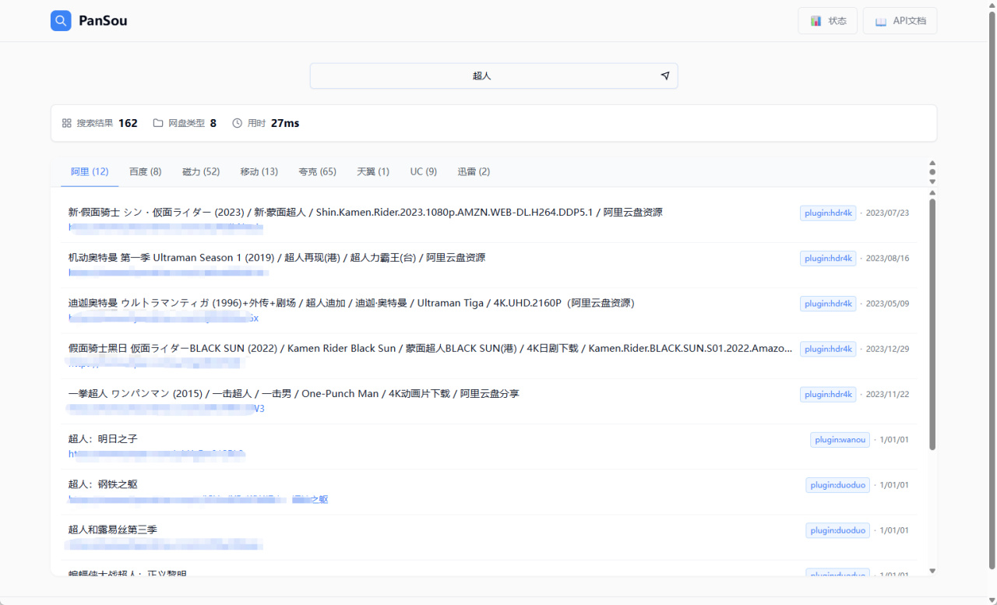This screenshot has height=605, width=997.
Task: Click the page vertical scrollbar thumb
Action: click(992, 290)
